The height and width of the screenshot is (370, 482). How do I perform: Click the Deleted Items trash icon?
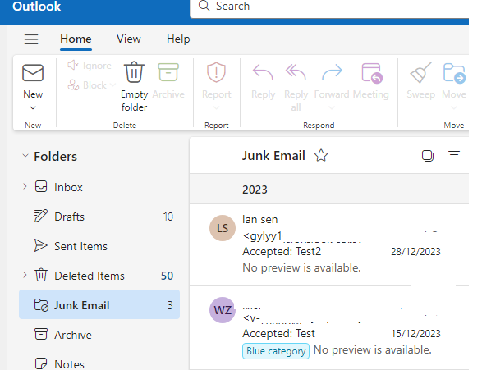click(x=41, y=275)
